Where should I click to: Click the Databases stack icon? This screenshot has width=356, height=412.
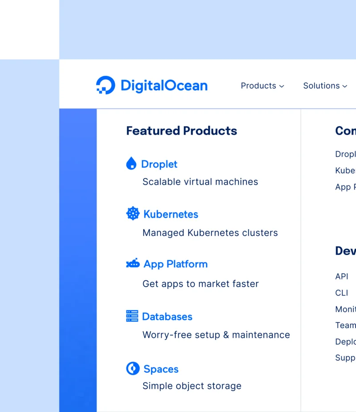coord(132,316)
